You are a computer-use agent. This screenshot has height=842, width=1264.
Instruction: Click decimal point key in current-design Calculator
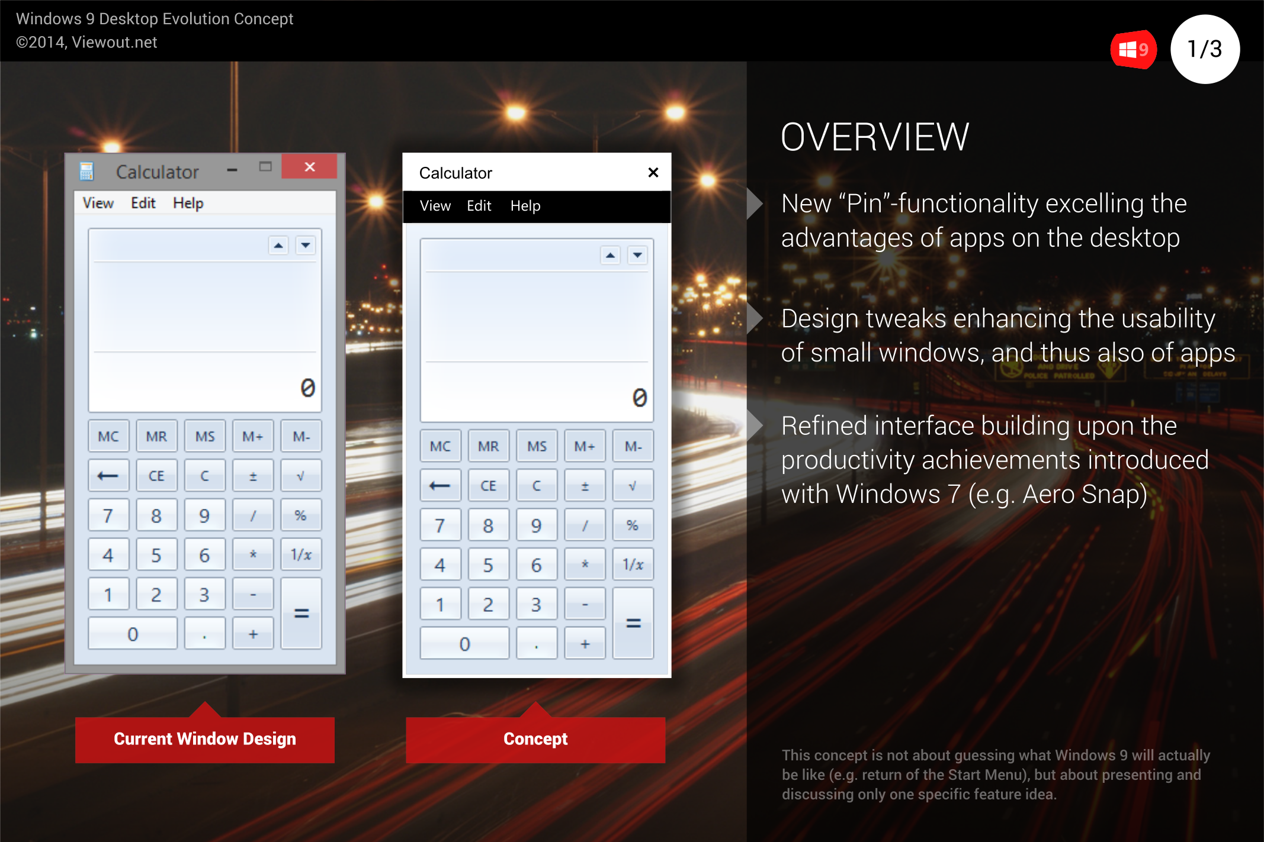(x=205, y=634)
